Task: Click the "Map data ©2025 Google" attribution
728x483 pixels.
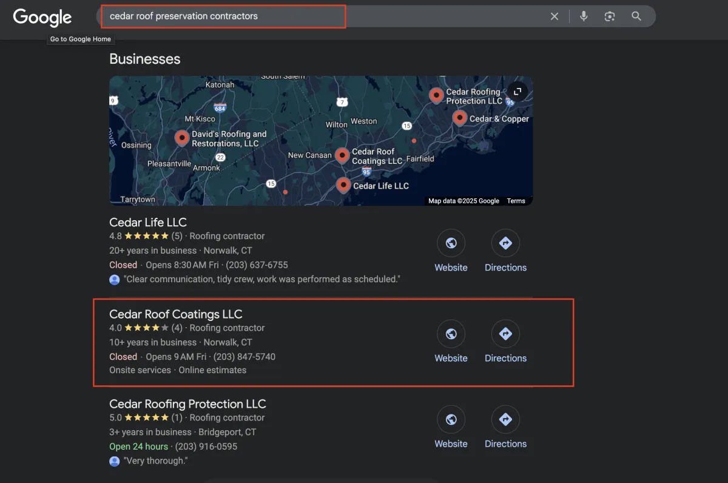Action: (463, 201)
